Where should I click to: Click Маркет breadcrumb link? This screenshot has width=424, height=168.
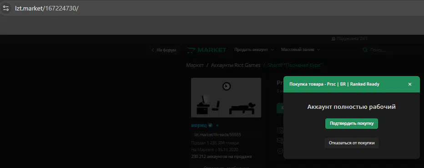click(x=195, y=65)
